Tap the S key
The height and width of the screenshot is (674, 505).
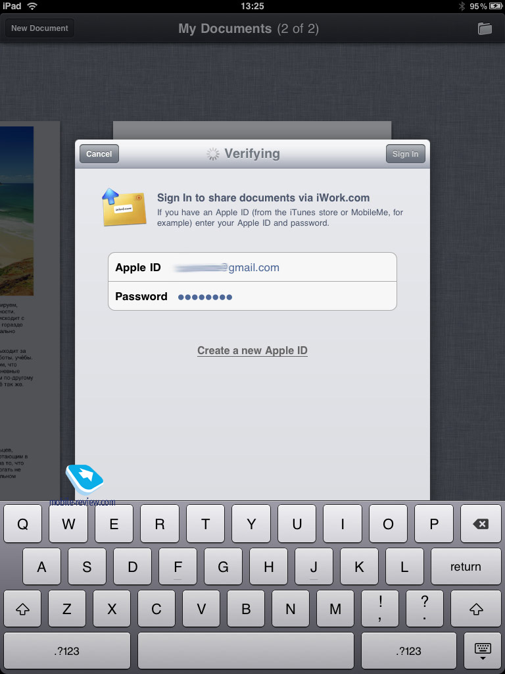[87, 566]
